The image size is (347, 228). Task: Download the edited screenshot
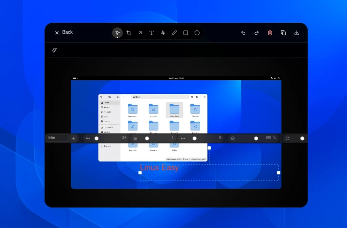point(297,33)
